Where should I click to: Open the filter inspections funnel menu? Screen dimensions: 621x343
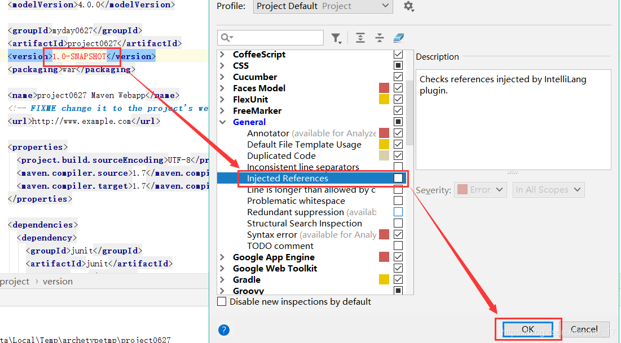[x=336, y=38]
